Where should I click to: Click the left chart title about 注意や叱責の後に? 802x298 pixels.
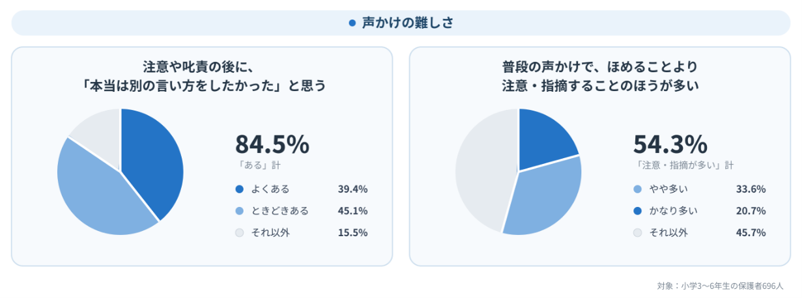[x=202, y=75]
